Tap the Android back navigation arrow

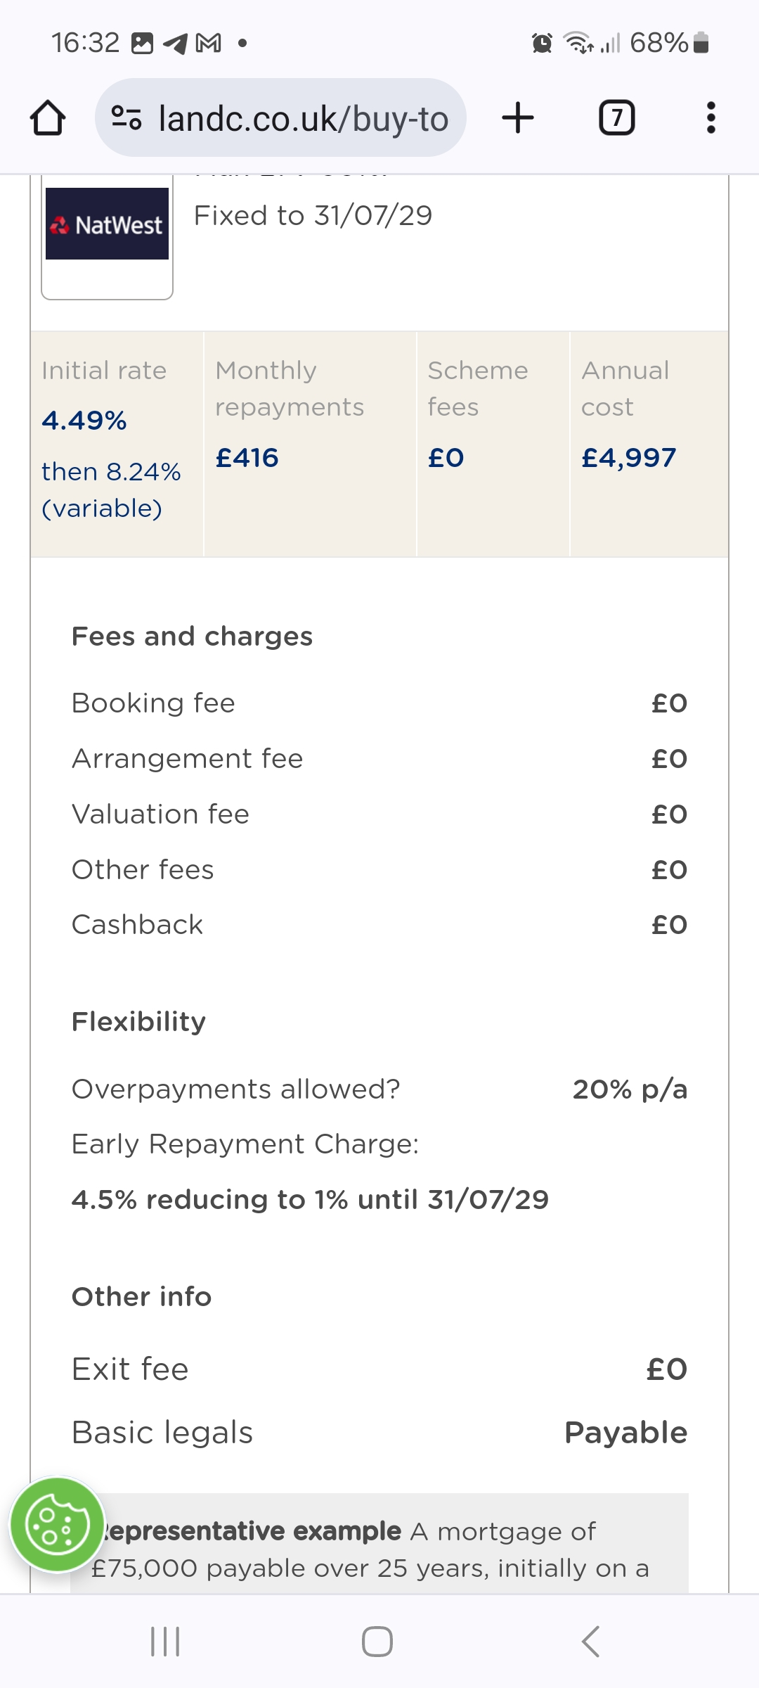(590, 1642)
